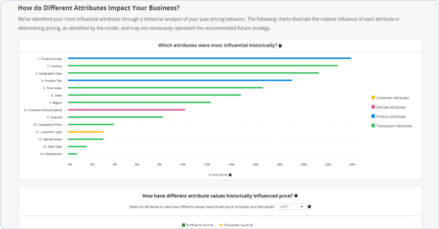Click the green Transaction Attributes legend swatch
The width and height of the screenshot is (439, 229).
tap(373, 125)
